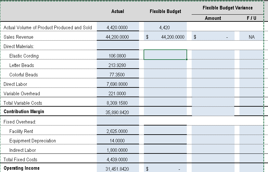Click the Contribution Margin row label

tap(24, 112)
